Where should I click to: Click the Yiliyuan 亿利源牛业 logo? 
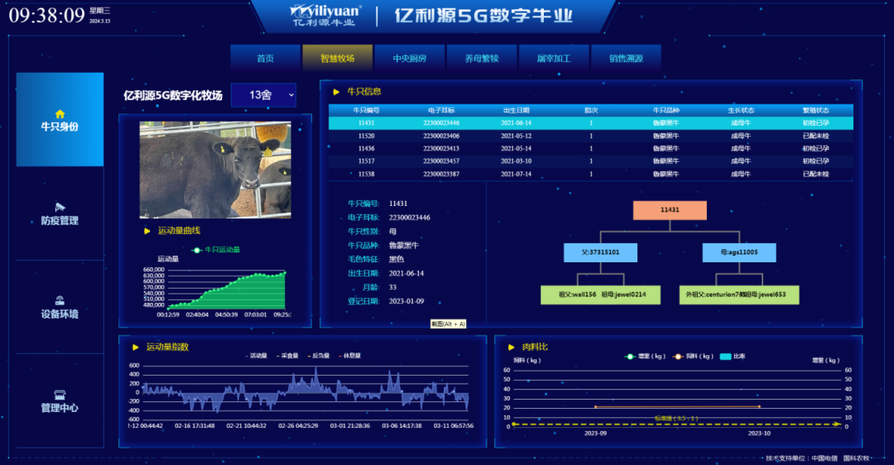tap(325, 16)
